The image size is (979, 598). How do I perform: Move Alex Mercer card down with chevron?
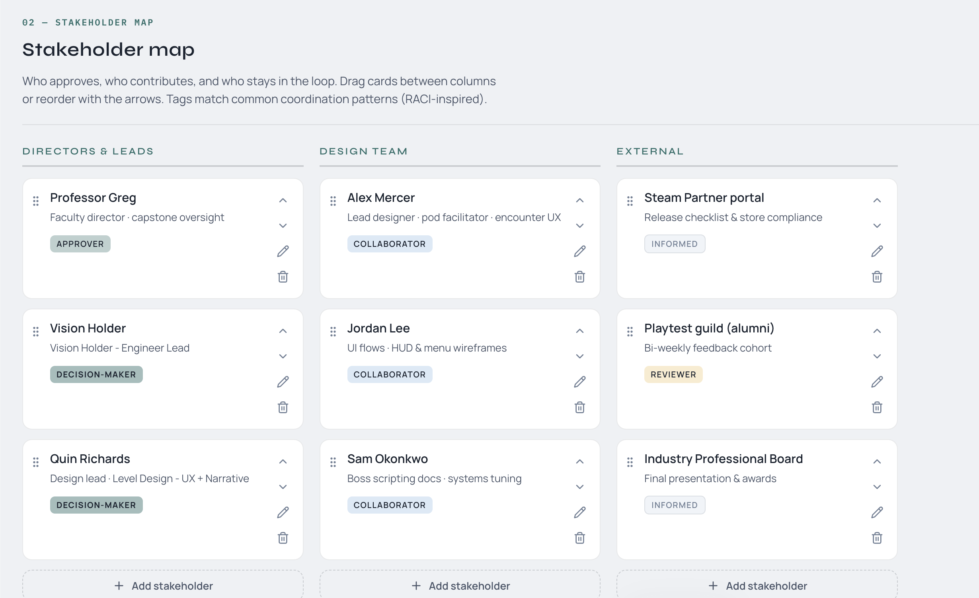click(579, 226)
